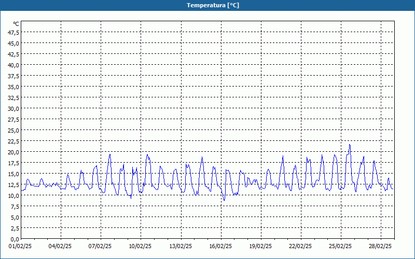Image resolution: width=415 pixels, height=259 pixels.
Task: Select the 16/02/25 date label
Action: (x=220, y=246)
